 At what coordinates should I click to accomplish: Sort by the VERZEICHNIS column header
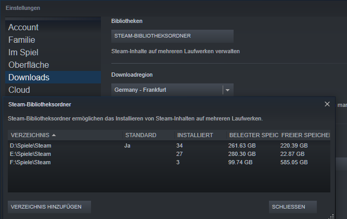click(x=65, y=135)
